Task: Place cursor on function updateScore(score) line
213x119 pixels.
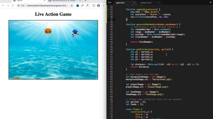Action: (143, 10)
